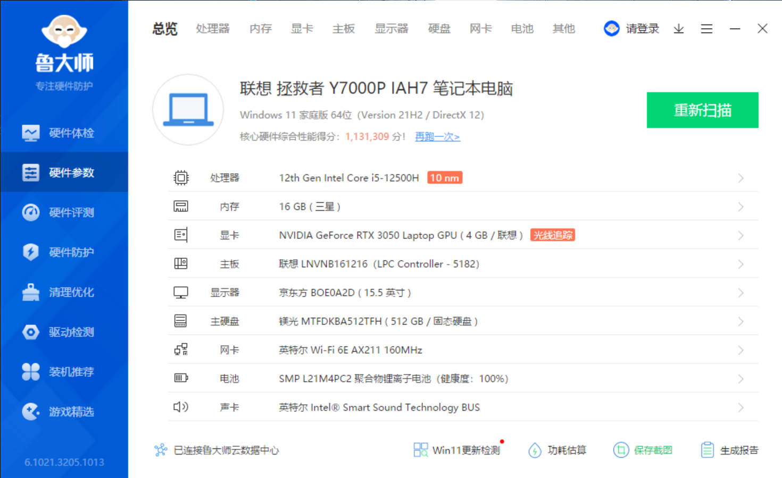Switch to the 硬盘 tab
The image size is (782, 478).
439,29
